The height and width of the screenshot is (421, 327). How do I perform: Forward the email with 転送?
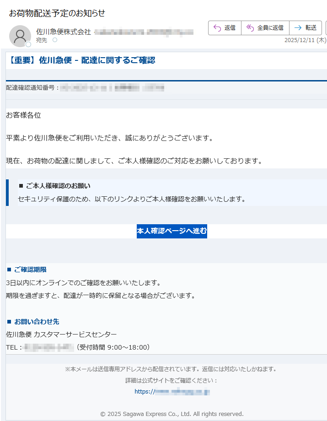click(306, 28)
